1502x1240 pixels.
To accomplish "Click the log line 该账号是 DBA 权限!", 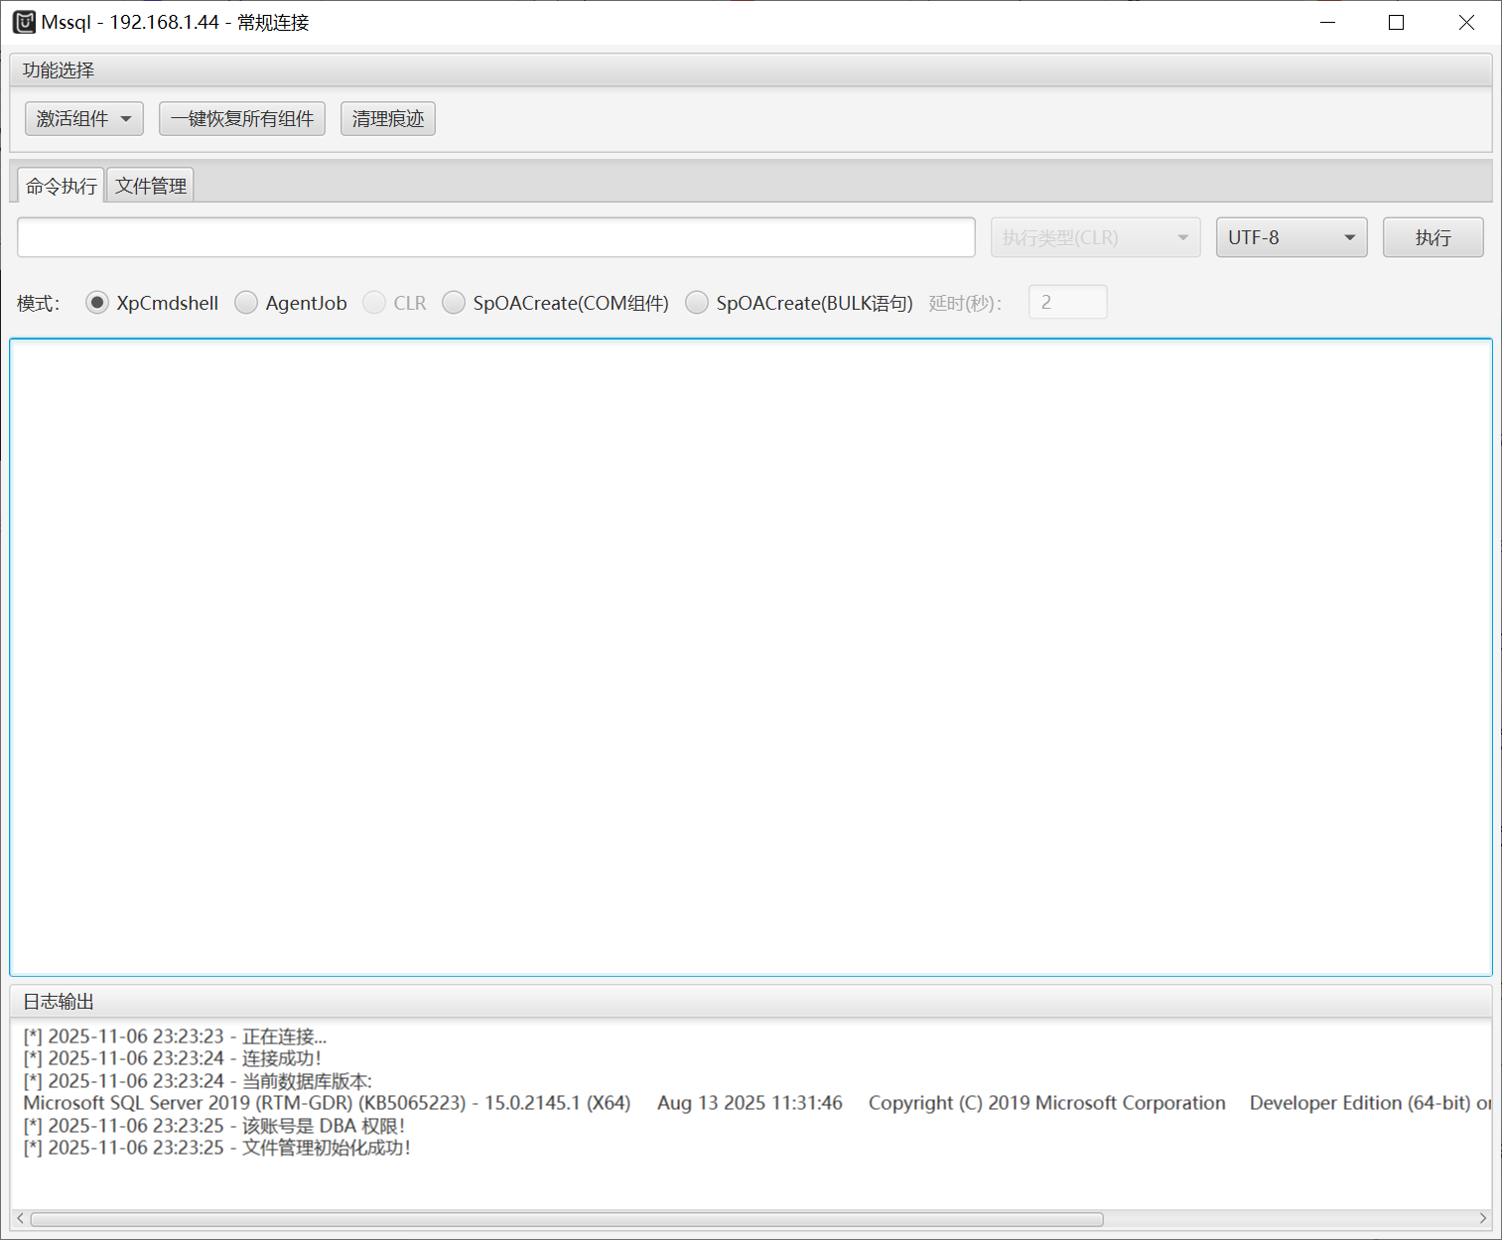I will tap(214, 1126).
